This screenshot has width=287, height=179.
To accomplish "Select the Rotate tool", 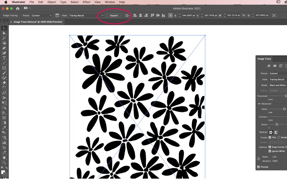I will (4, 88).
